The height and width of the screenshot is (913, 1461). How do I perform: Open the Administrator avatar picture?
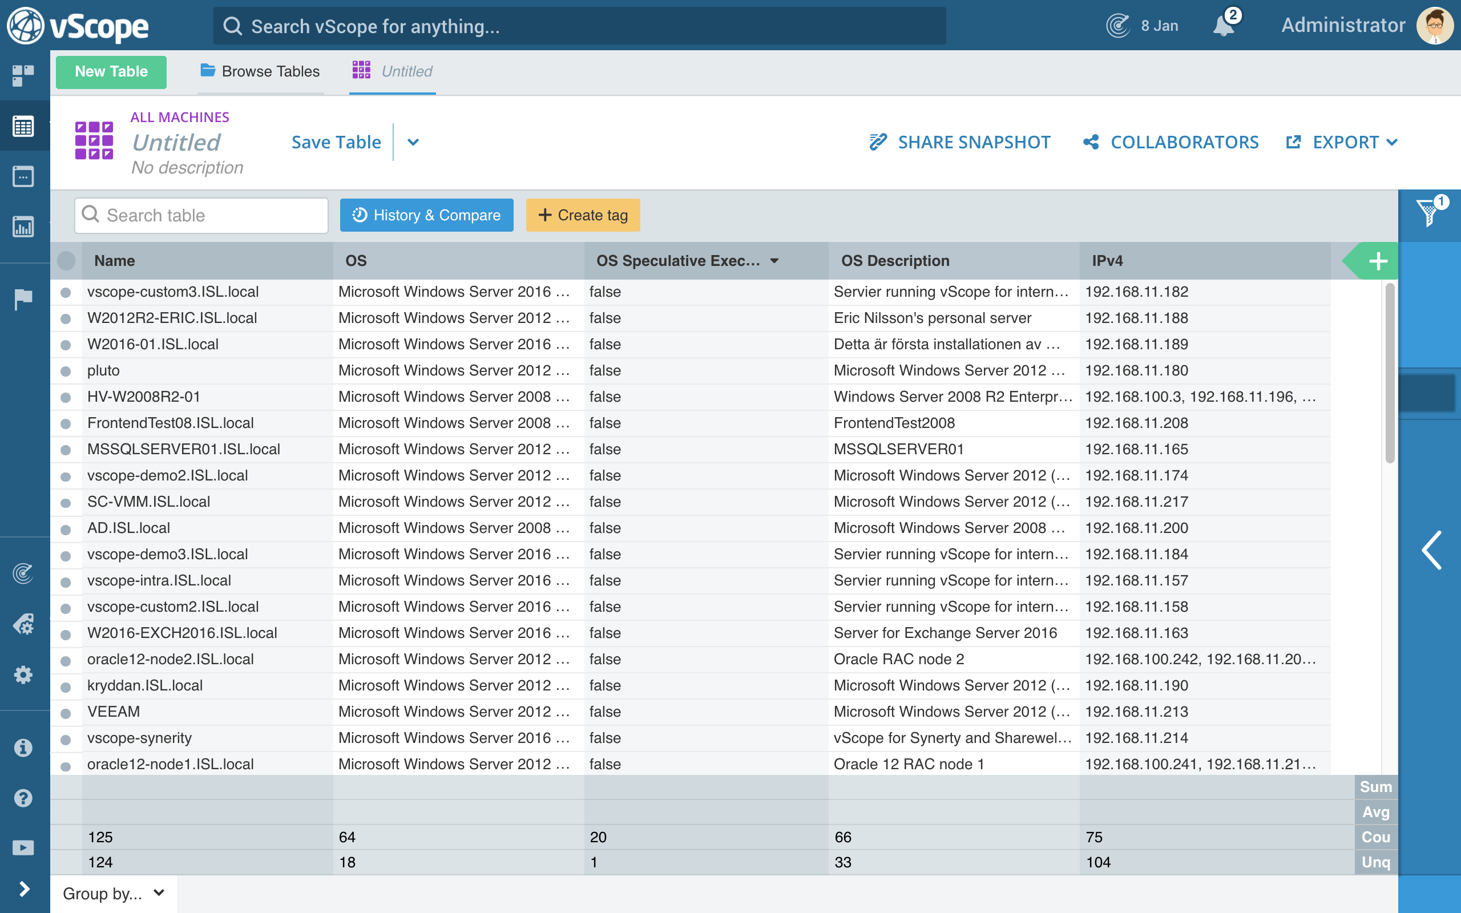[x=1434, y=25]
